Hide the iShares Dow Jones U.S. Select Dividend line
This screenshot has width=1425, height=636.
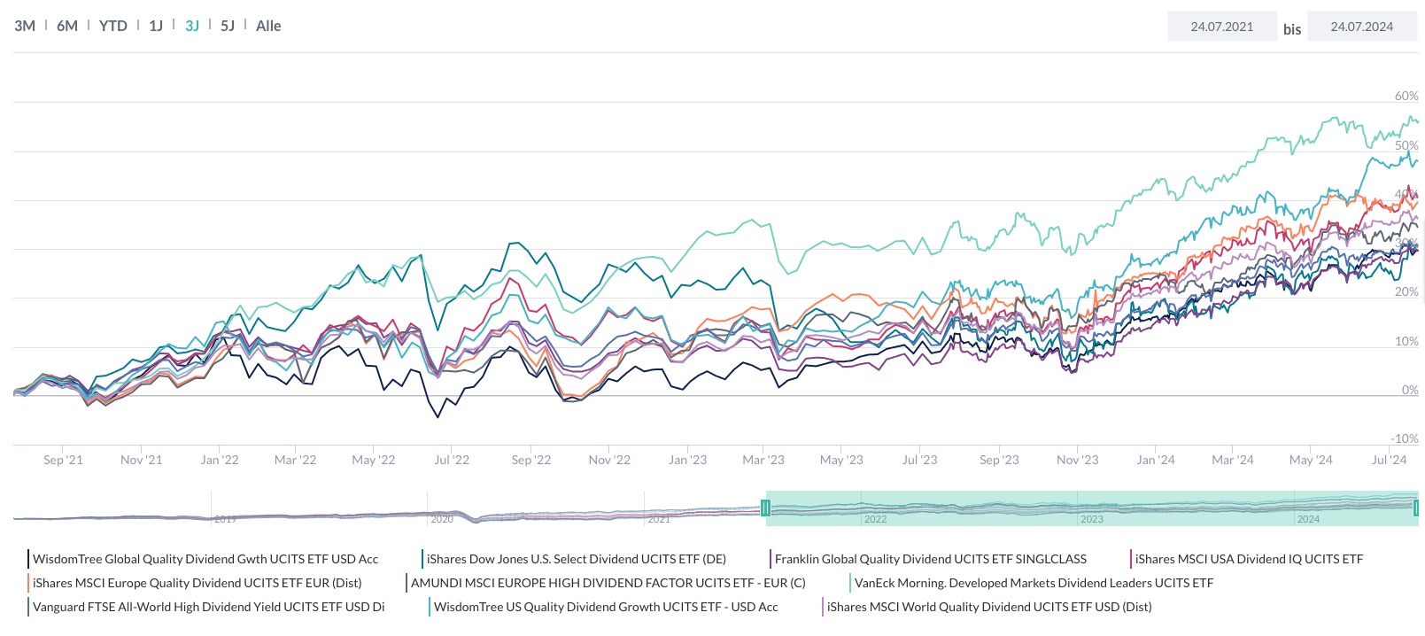[x=577, y=559]
